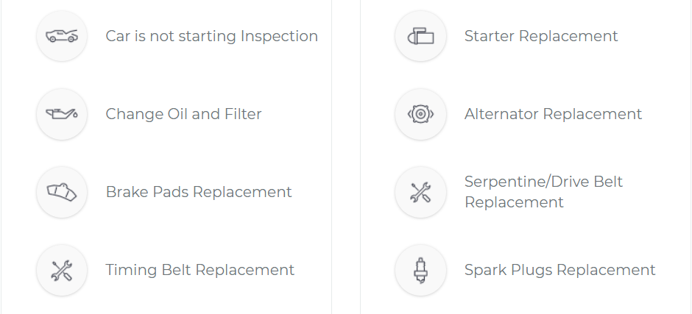Select Starter Replacement service
This screenshot has width=692, height=314.
(x=541, y=36)
